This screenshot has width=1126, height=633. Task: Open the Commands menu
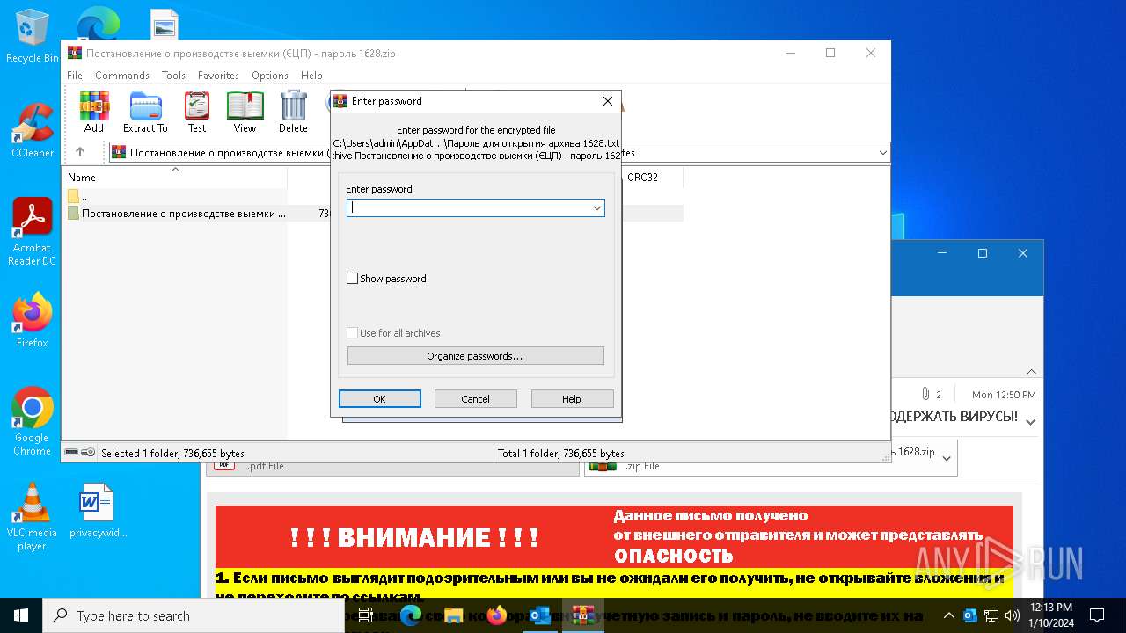point(122,76)
